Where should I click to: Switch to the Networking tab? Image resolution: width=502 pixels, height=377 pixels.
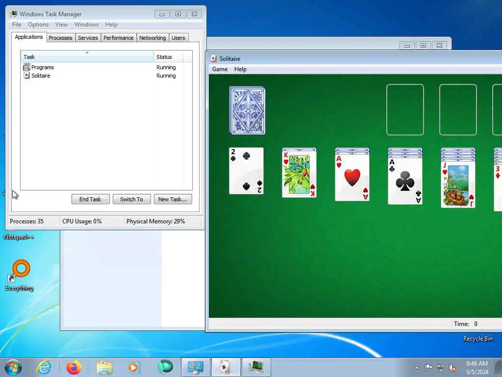[x=153, y=38]
